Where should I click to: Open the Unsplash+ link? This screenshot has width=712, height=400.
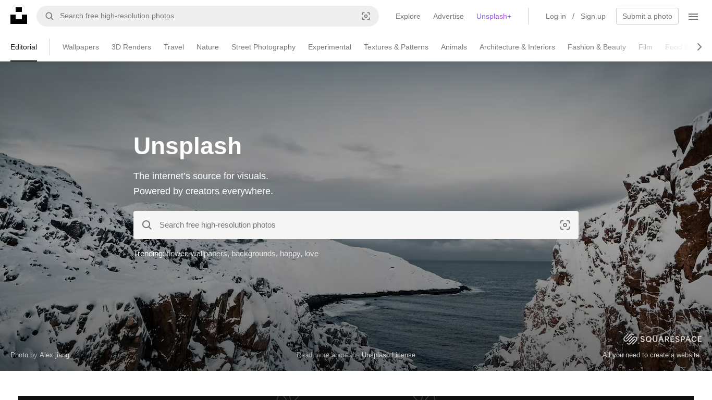pos(494,16)
